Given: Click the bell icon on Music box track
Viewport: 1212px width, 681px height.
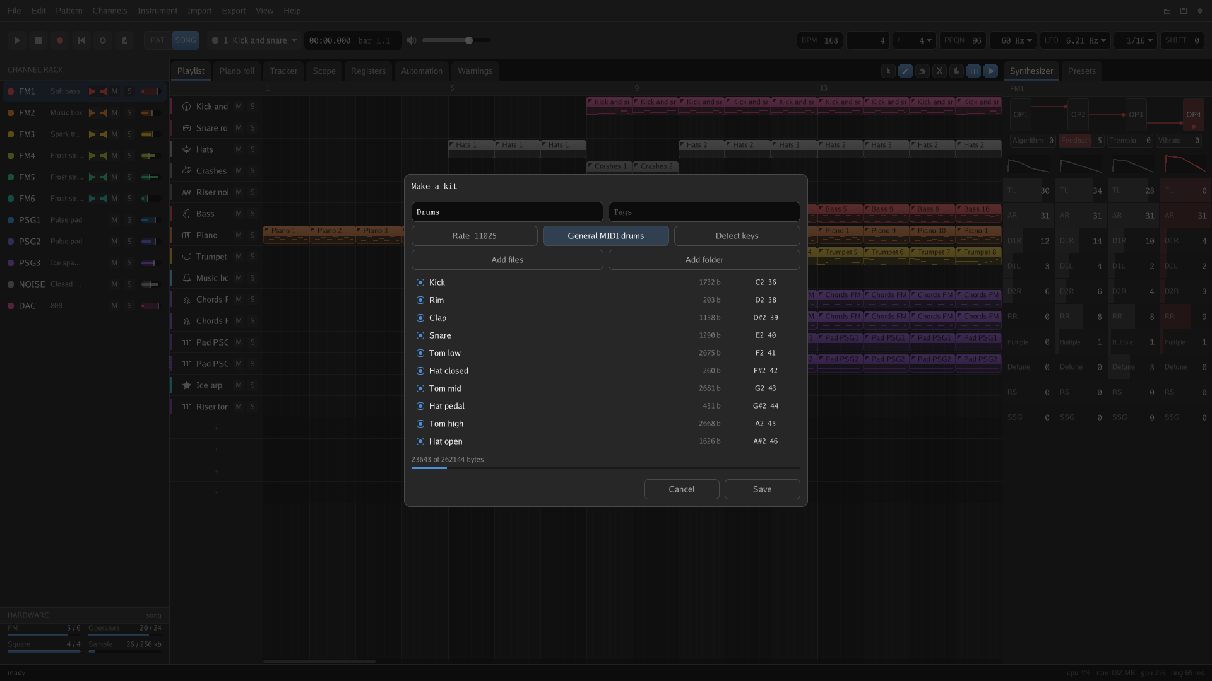Looking at the screenshot, I should point(187,278).
